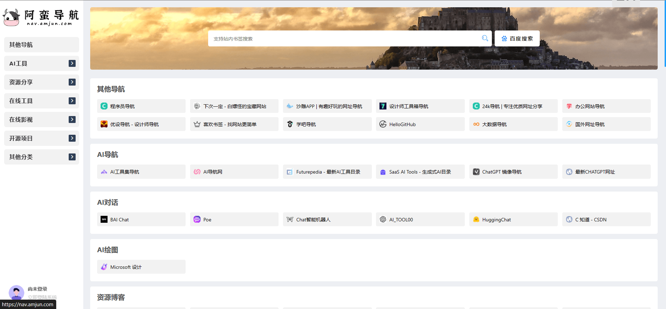Expand the 在线工具 sidebar arrow
Viewport: 666px width, 309px height.
click(x=72, y=101)
